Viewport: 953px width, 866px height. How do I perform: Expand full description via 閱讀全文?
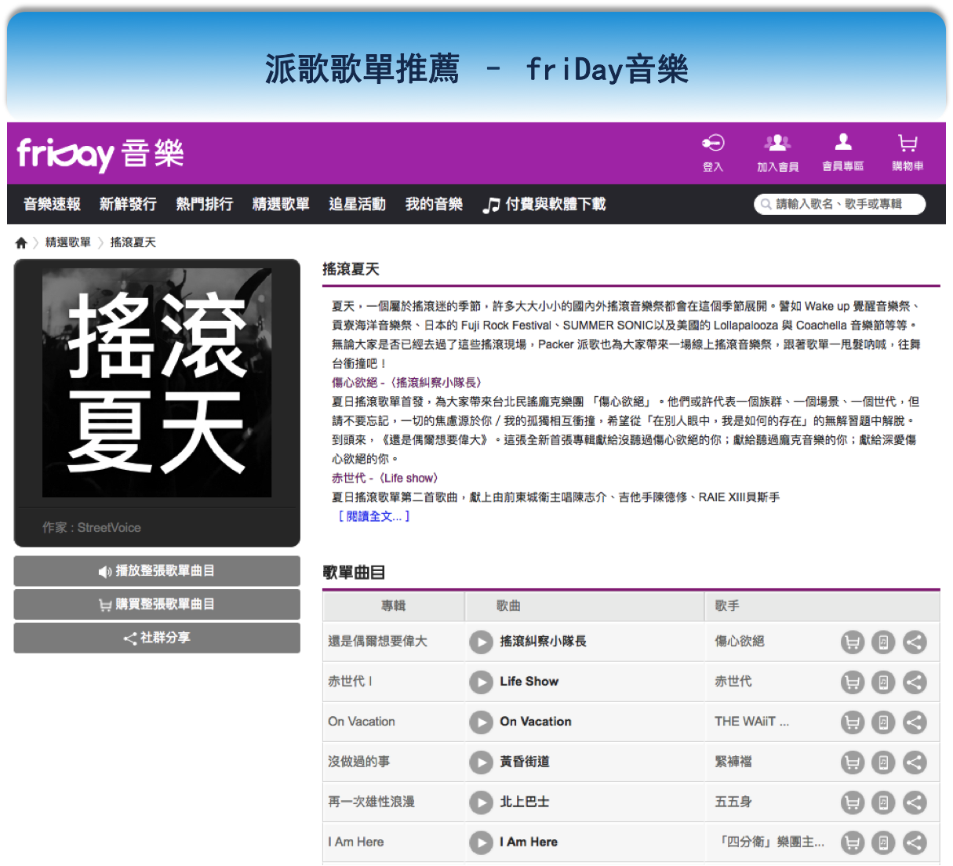coord(373,516)
